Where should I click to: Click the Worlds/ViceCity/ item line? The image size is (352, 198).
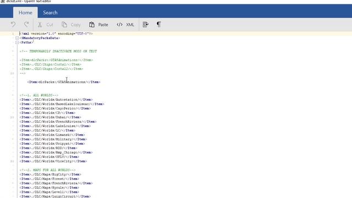point(53,161)
